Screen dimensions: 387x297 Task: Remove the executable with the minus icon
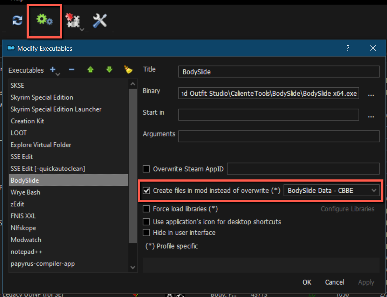tap(72, 70)
